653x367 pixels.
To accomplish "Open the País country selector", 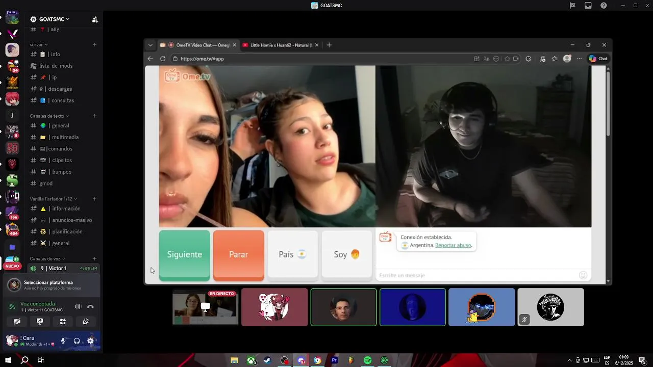I will point(293,255).
